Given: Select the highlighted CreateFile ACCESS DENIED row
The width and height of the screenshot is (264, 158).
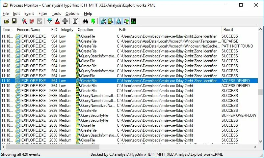Looking at the screenshot, I should tap(129, 81).
